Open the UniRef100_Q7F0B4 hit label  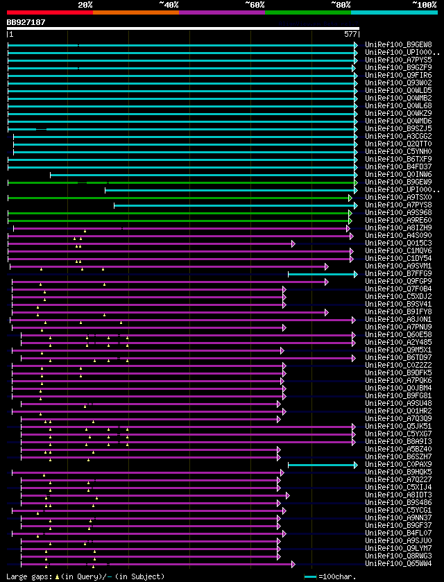(398, 289)
